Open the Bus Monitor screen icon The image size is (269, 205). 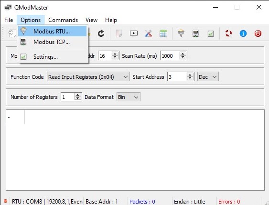coord(134,33)
